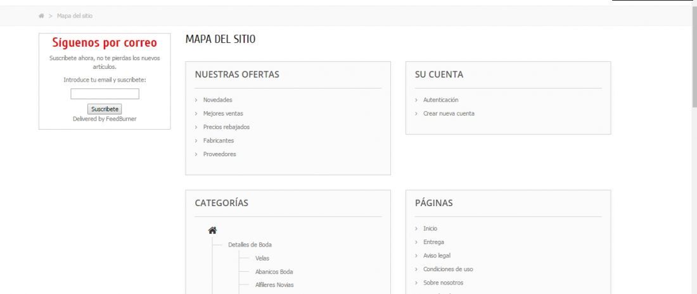Click the Delivered by FeedBurner text
This screenshot has width=697, height=294.
pos(105,119)
